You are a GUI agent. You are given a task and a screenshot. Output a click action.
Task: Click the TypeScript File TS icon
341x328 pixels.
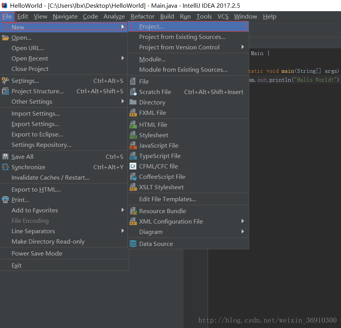133,156
